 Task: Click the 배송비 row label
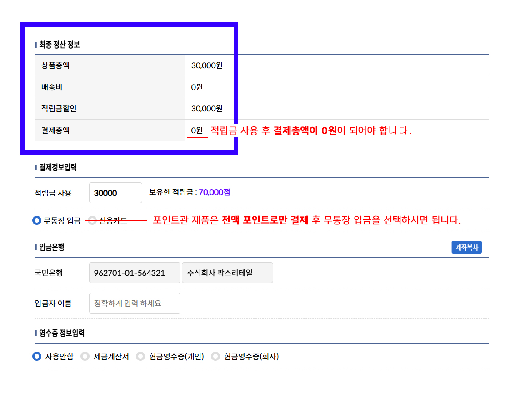tap(52, 87)
